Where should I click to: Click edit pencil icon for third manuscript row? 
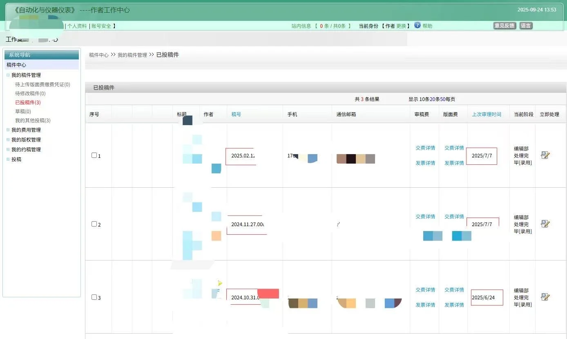pos(545,296)
